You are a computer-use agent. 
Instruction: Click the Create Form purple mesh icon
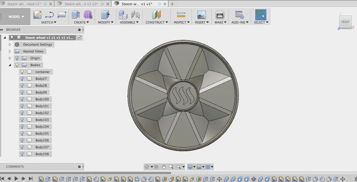tap(88, 15)
